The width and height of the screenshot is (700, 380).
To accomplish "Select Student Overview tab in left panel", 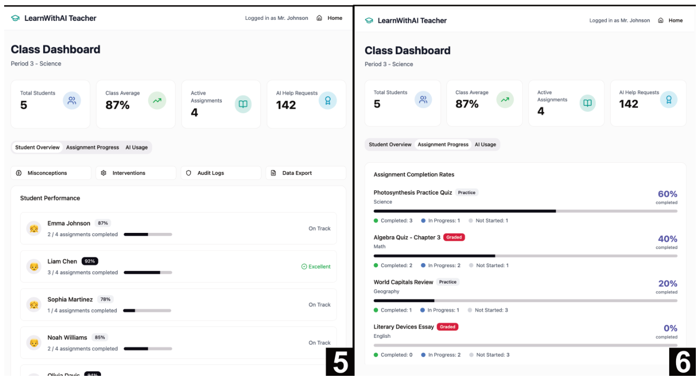I will pos(37,148).
